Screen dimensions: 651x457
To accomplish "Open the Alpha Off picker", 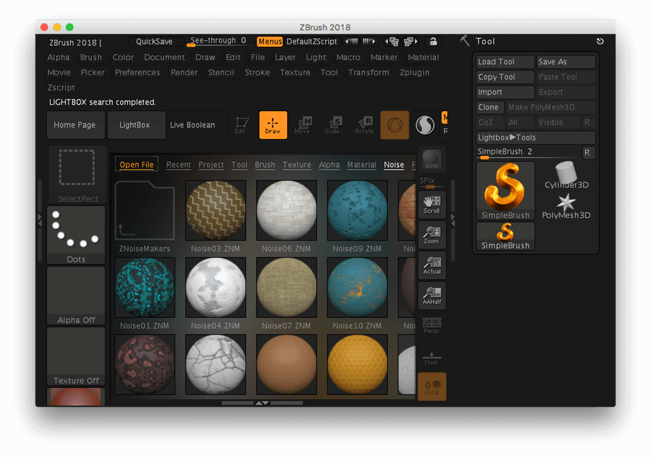I will pos(76,296).
